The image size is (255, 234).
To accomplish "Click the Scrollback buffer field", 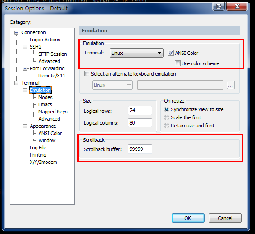I will tap(140, 149).
